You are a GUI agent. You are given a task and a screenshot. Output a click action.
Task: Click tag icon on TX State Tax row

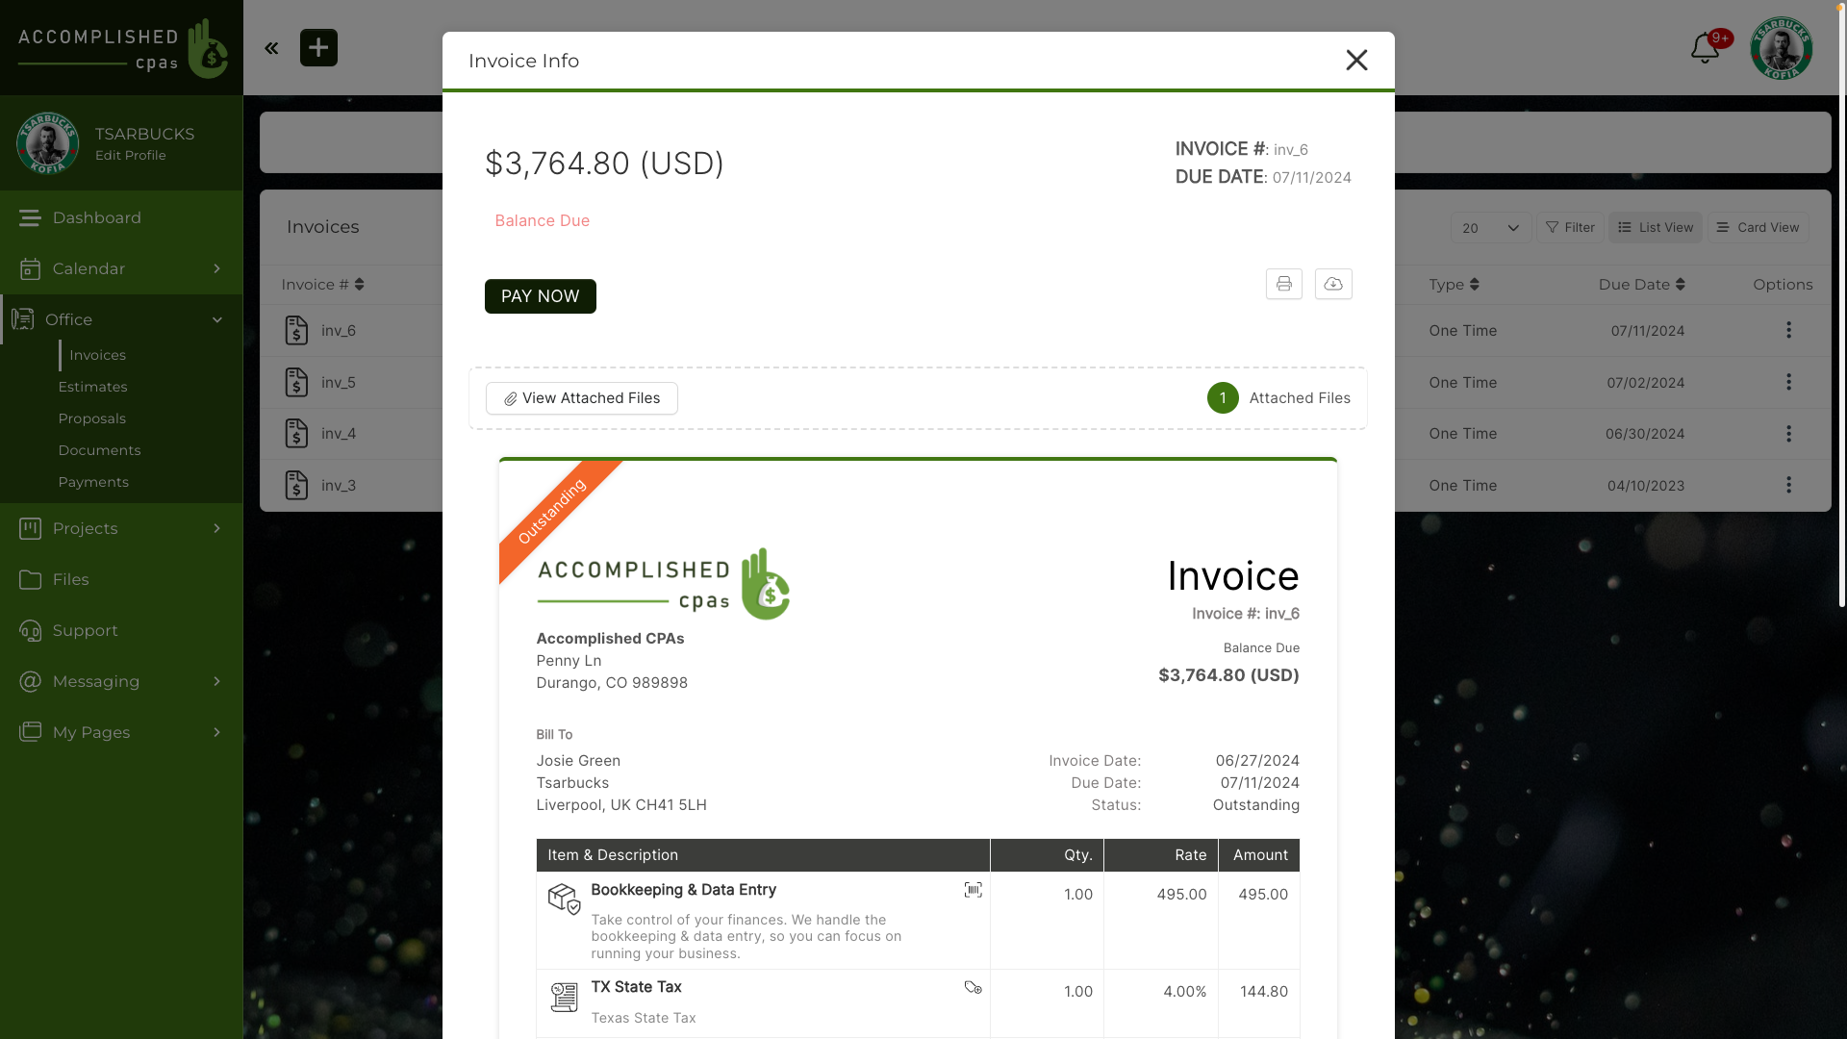pyautogui.click(x=973, y=987)
